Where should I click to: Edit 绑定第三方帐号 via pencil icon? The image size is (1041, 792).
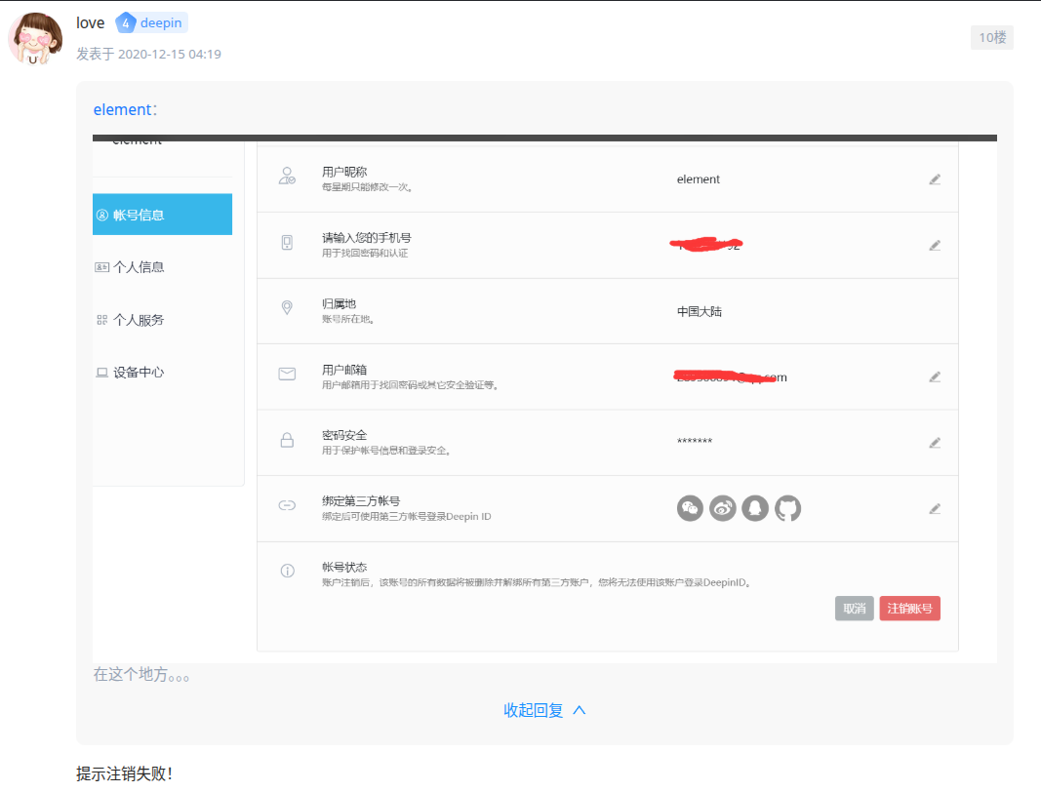[x=934, y=509]
